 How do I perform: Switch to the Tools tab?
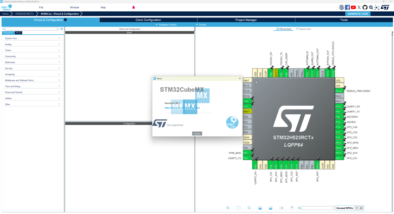point(344,20)
